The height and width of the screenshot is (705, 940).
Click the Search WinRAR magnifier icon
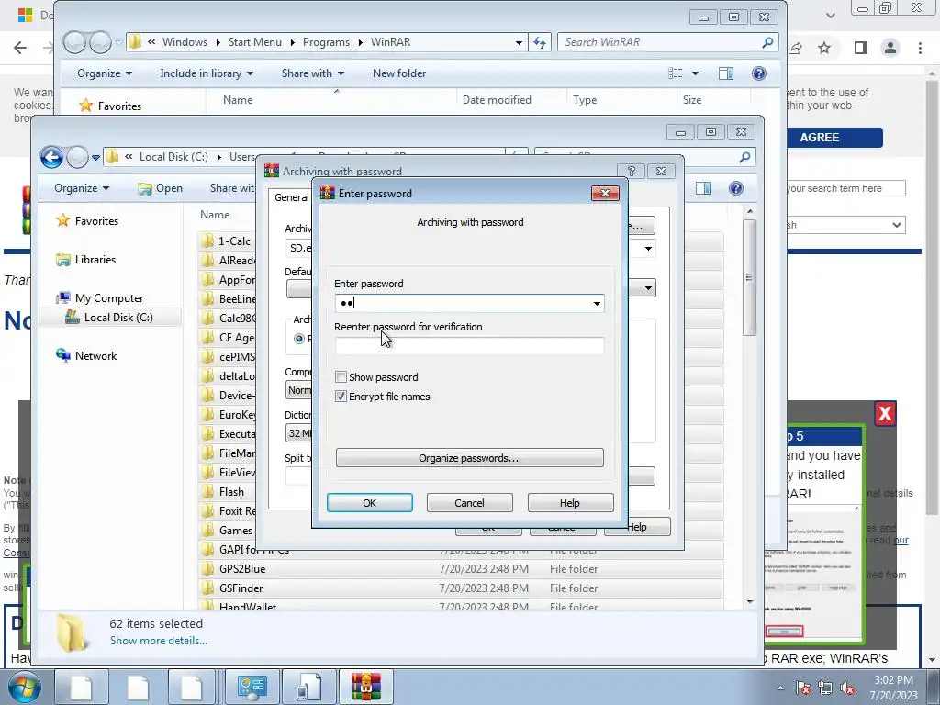pyautogui.click(x=767, y=42)
